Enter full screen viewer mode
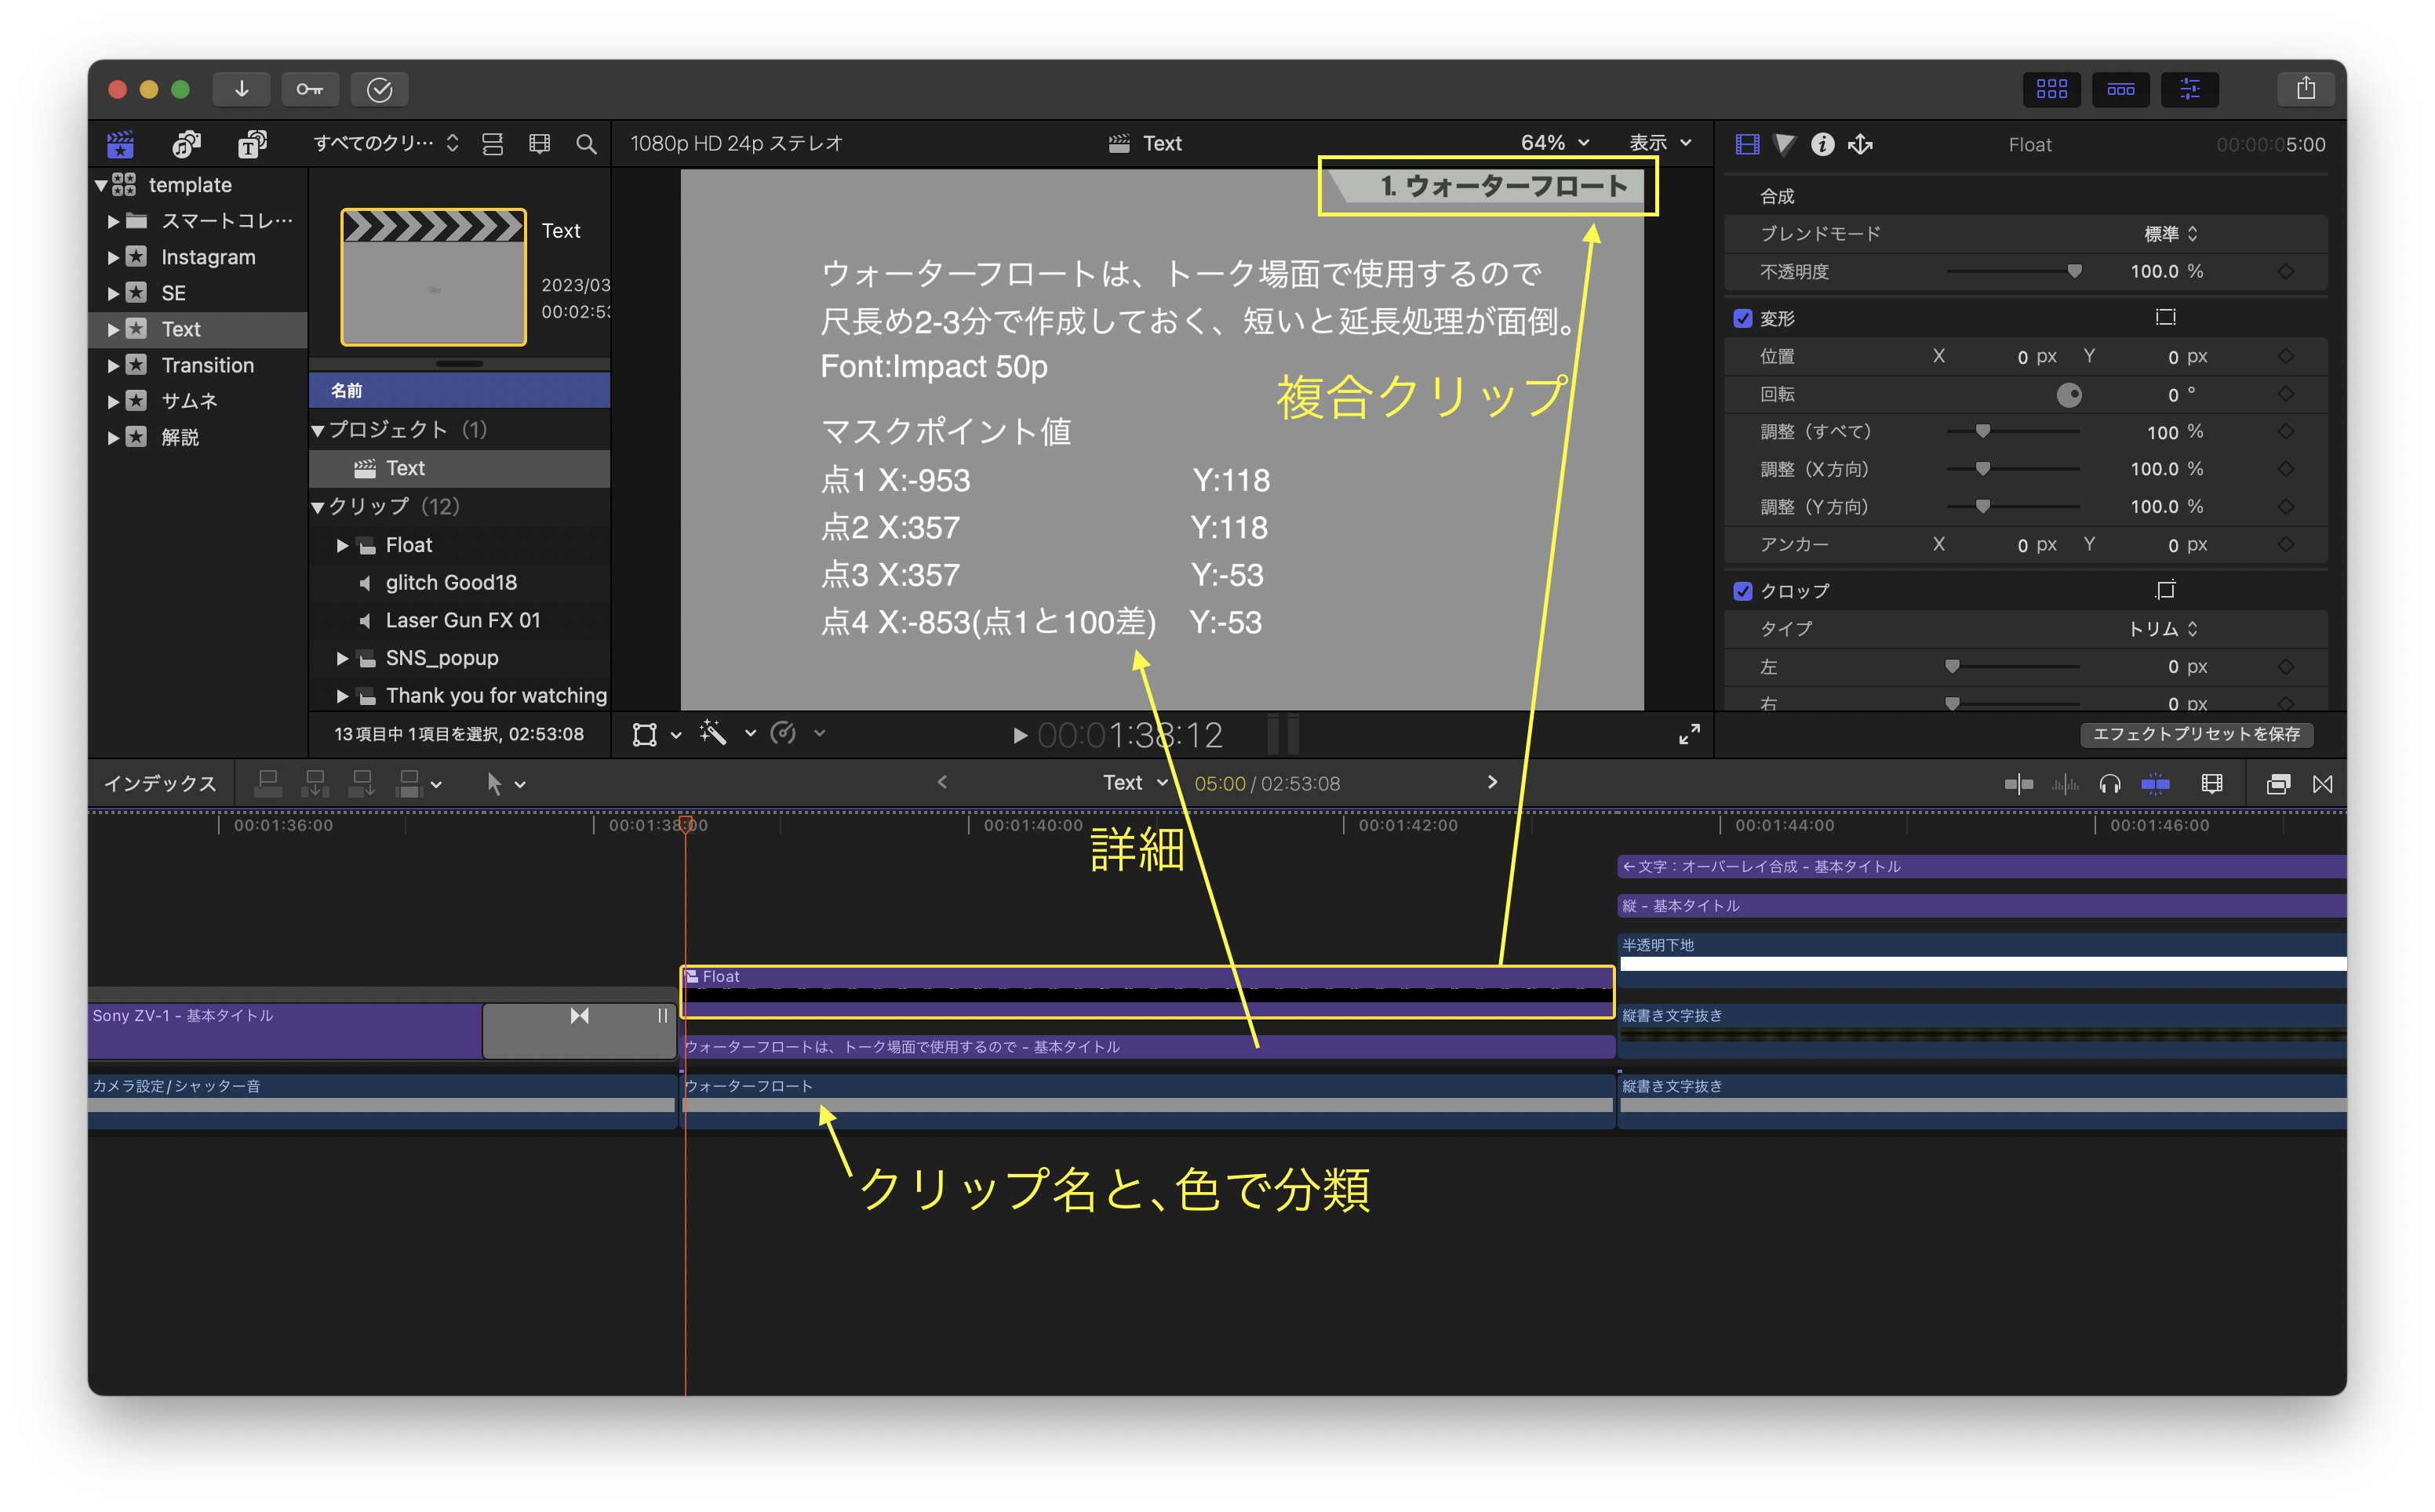 click(1689, 734)
